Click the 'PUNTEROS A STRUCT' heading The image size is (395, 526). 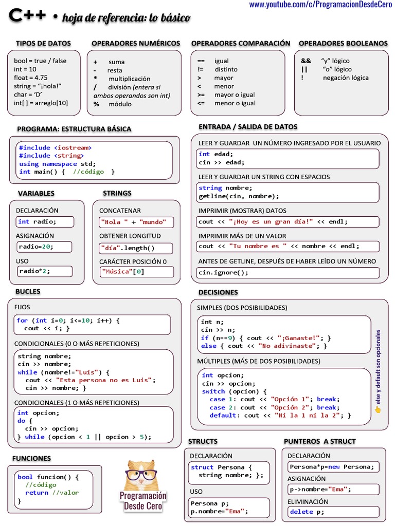point(320,441)
